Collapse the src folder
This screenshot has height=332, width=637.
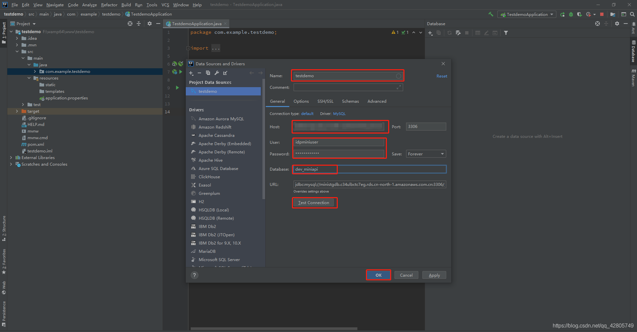[17, 52]
